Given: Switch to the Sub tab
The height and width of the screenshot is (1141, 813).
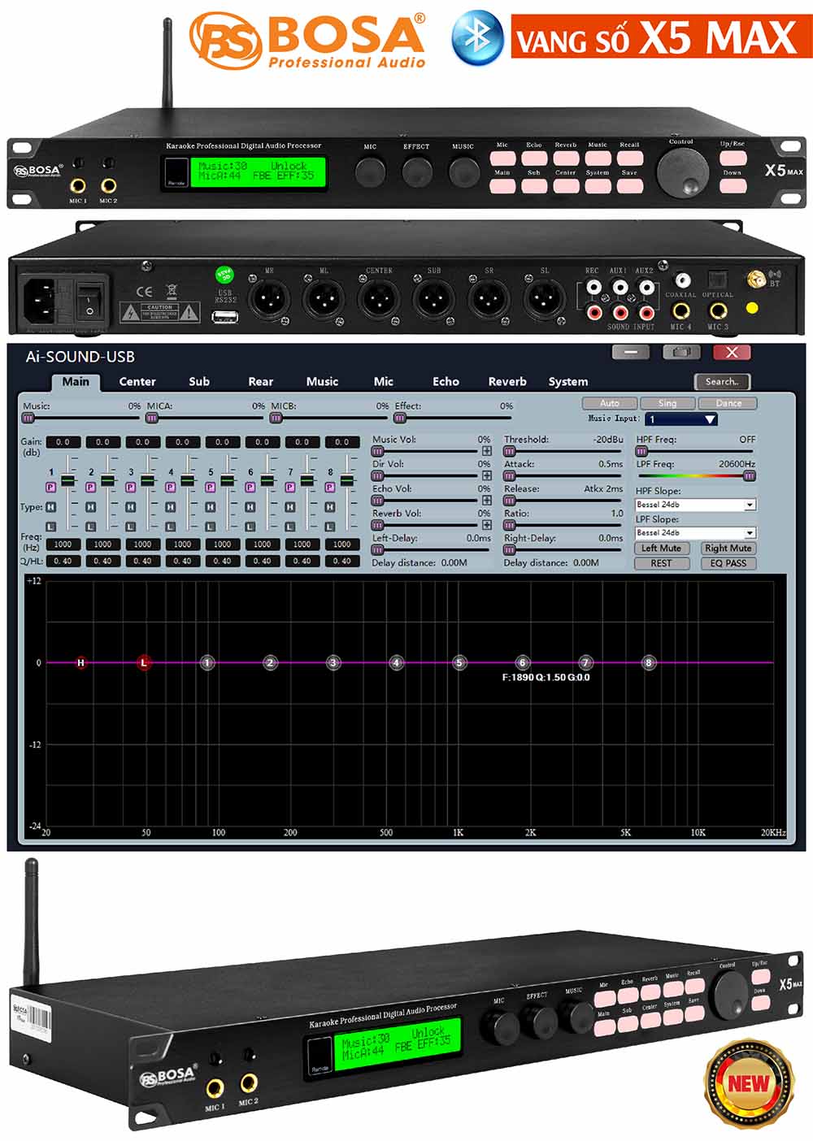Looking at the screenshot, I should click(x=199, y=381).
